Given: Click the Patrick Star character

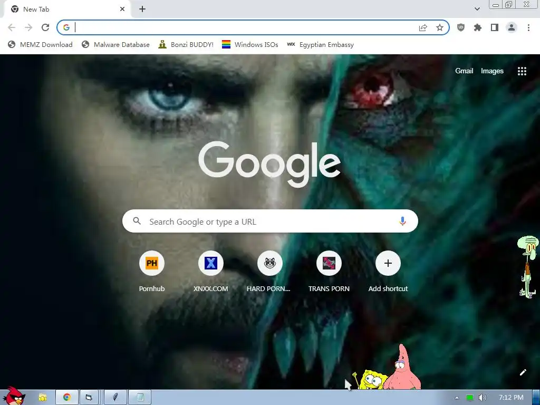Looking at the screenshot, I should 402,367.
